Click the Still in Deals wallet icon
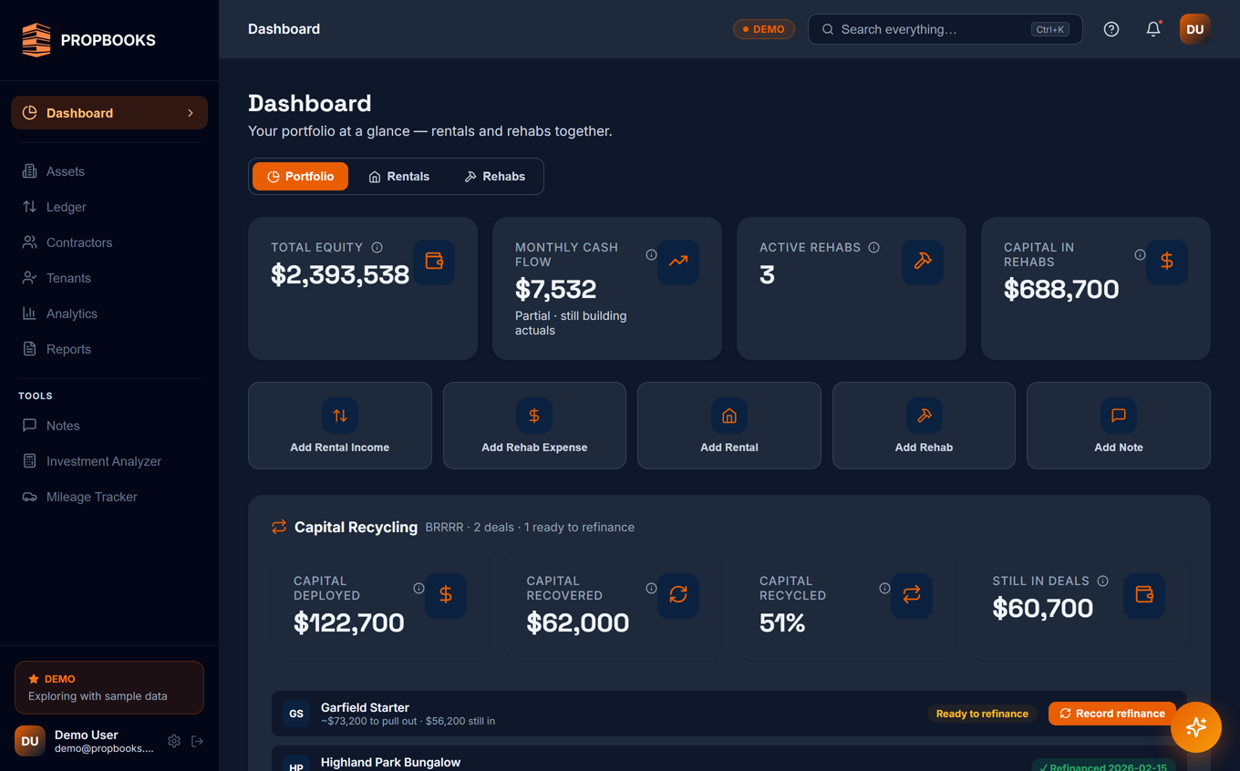Screen dimensions: 1240x771 tap(1144, 595)
